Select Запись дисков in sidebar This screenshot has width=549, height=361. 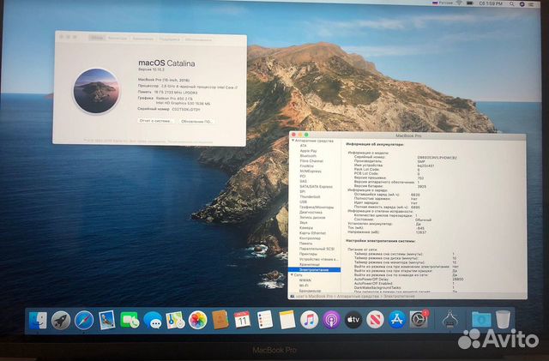312,218
